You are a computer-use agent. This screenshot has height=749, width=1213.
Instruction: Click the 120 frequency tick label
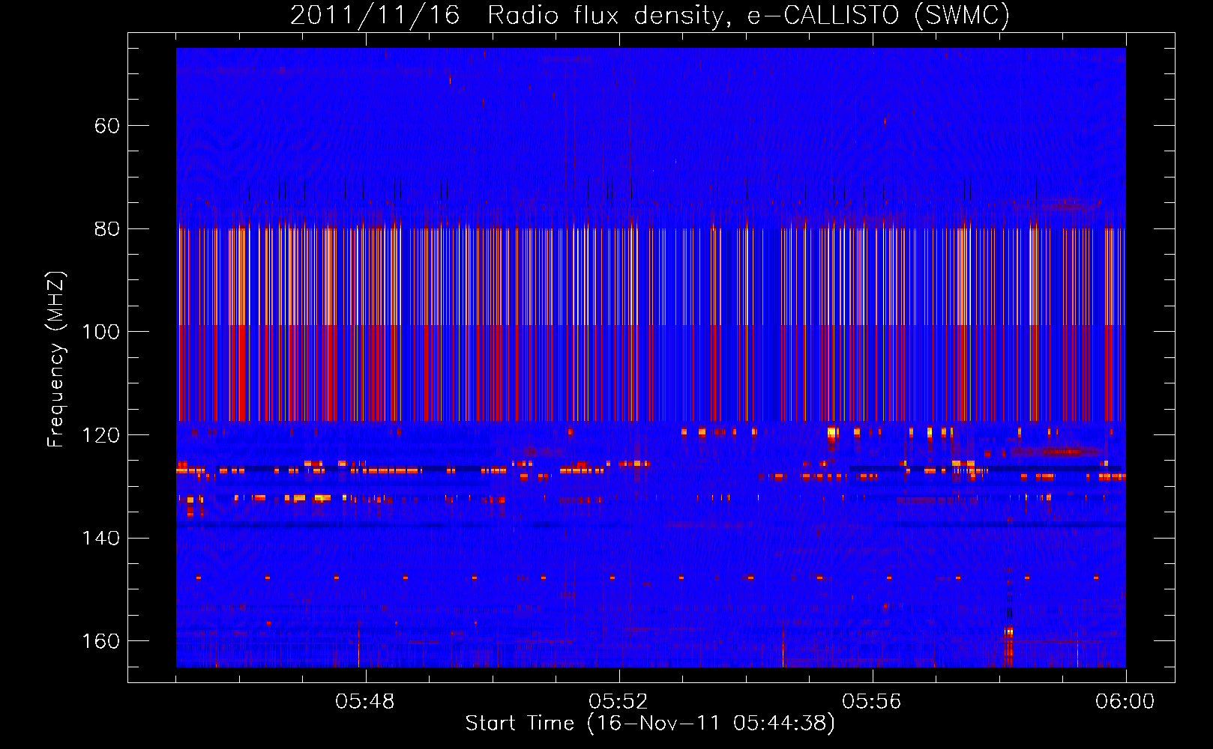point(101,435)
